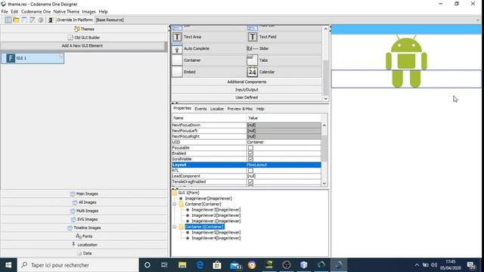Open OBS Studio from the taskbar
Screen dimensions: 484x272
[287, 265]
